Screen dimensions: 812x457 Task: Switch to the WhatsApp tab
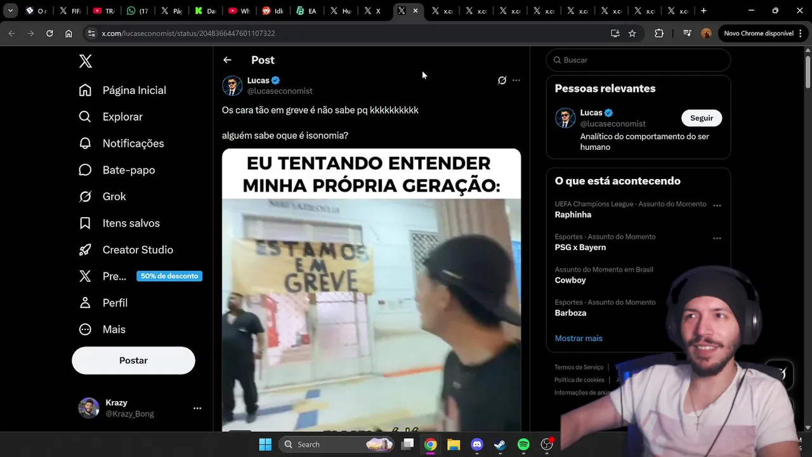[138, 11]
